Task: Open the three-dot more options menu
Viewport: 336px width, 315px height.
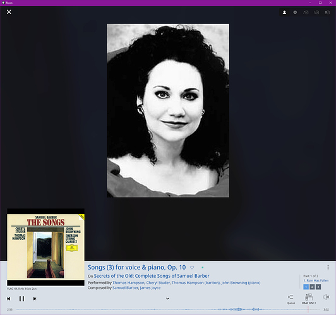Action: tap(328, 267)
